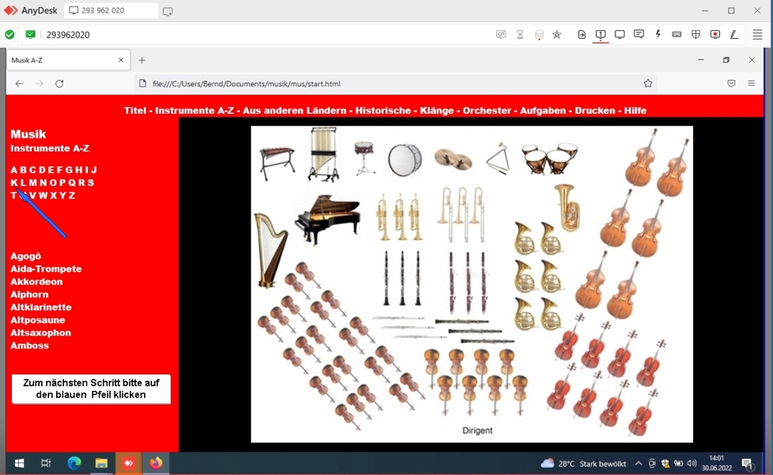Select the Musik A-Z browser tab
Viewport: 773px width, 475px height.
63,60
